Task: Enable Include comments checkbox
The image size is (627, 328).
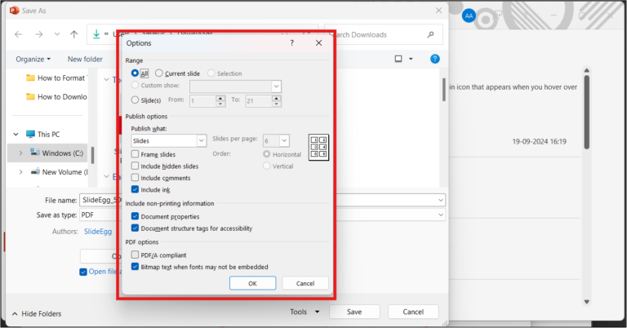Action: (136, 177)
